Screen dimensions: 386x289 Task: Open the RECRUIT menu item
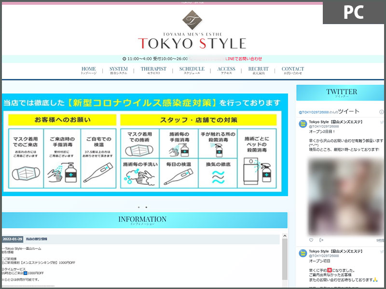[x=258, y=70]
